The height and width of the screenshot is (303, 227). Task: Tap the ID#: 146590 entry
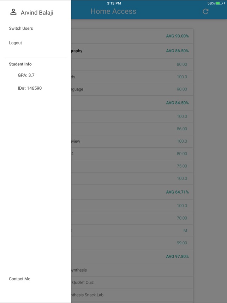click(30, 88)
